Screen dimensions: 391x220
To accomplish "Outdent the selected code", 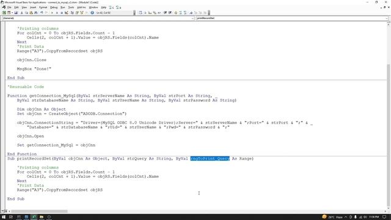I will [x=170, y=13].
